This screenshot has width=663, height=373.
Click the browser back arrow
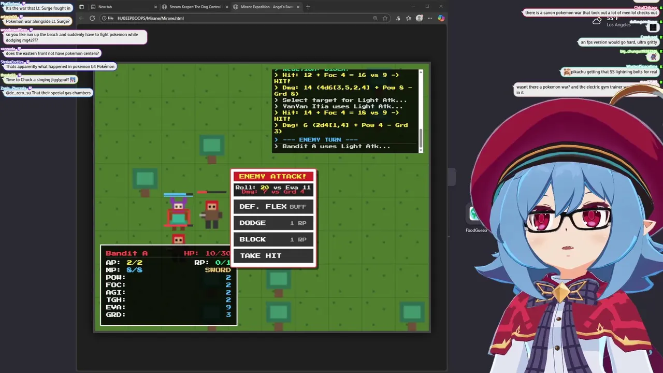[81, 18]
